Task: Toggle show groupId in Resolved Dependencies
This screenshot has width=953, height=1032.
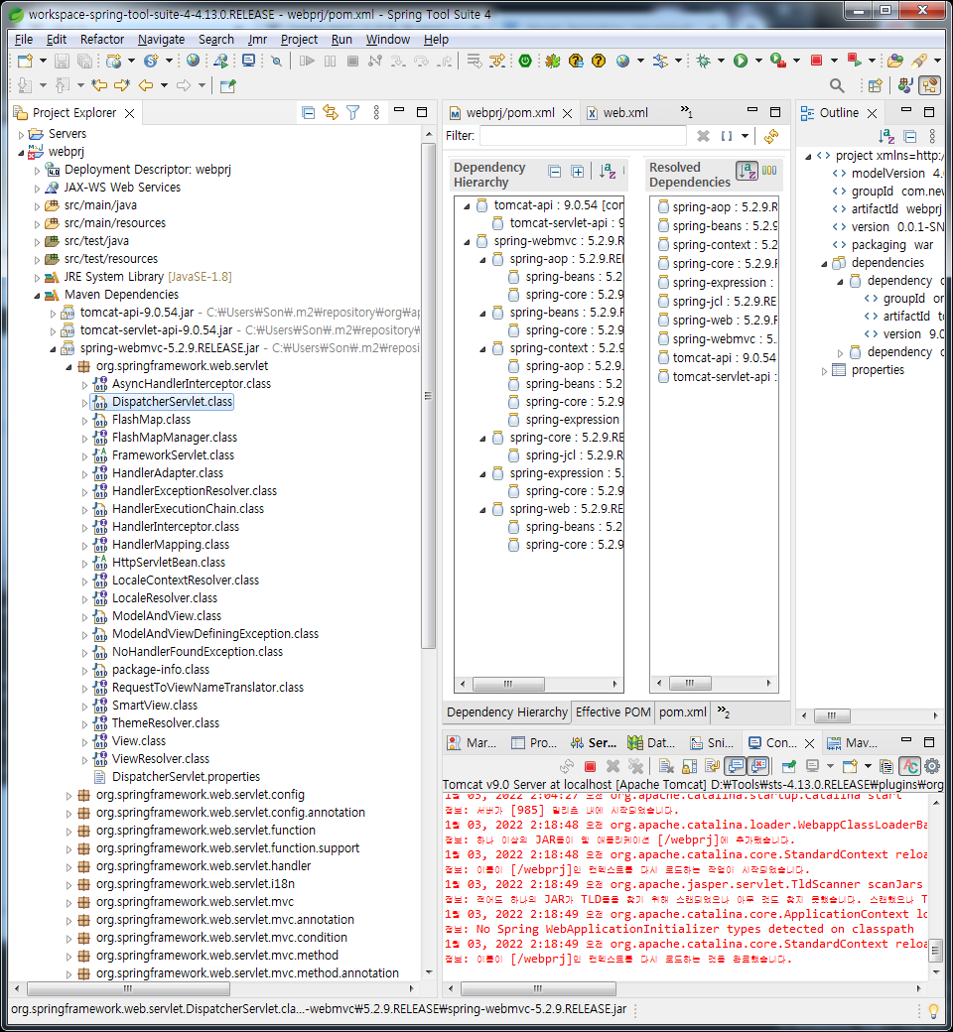Action: [x=769, y=171]
